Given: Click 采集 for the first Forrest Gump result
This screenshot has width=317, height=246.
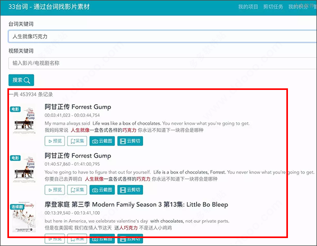Looking at the screenshot, I should click(77, 141).
